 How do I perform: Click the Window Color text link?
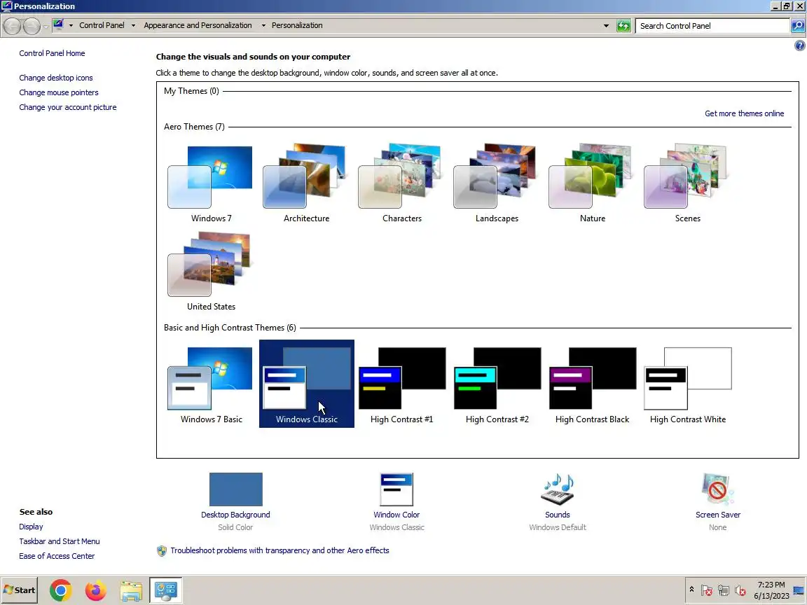point(396,515)
